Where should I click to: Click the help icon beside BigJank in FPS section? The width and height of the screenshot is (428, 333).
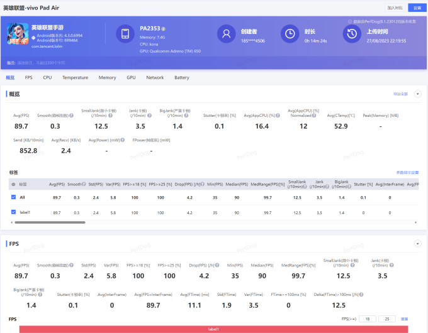click(40, 295)
